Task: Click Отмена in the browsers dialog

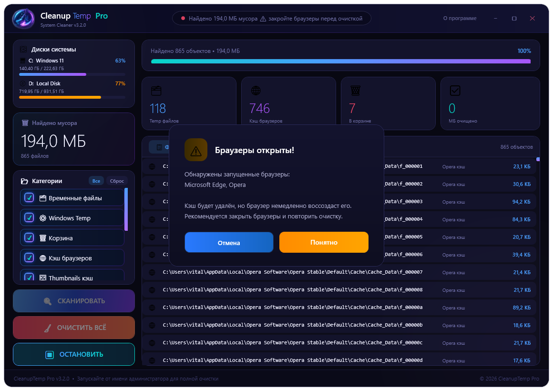Action: (x=229, y=242)
